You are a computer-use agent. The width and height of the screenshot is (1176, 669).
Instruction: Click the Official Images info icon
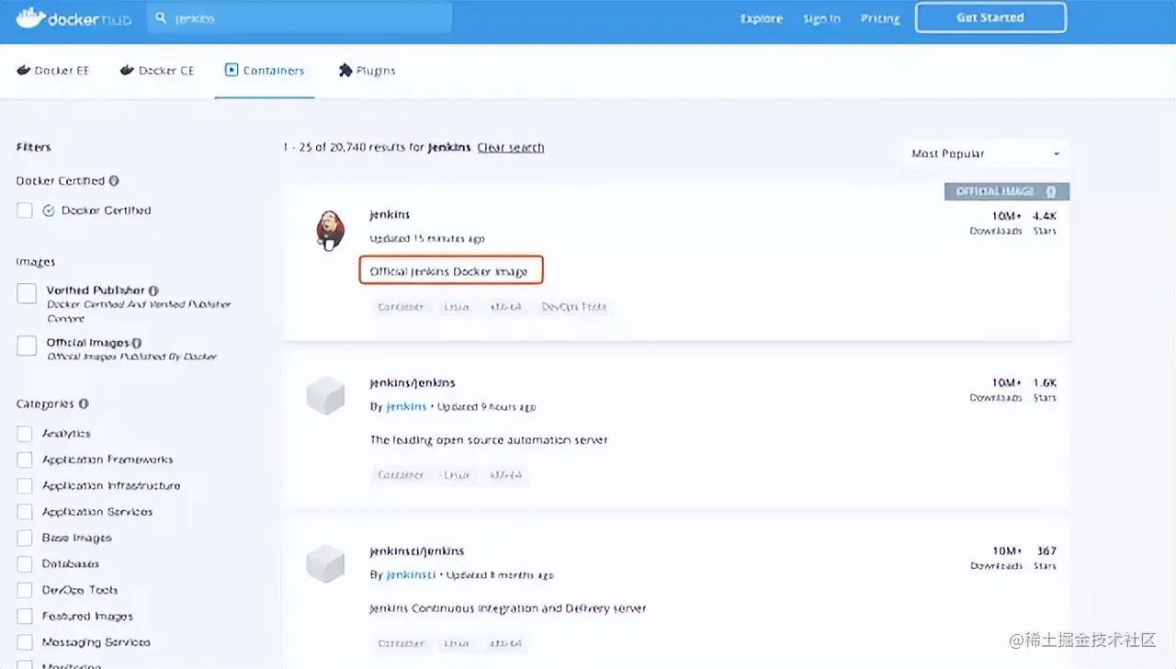point(137,343)
